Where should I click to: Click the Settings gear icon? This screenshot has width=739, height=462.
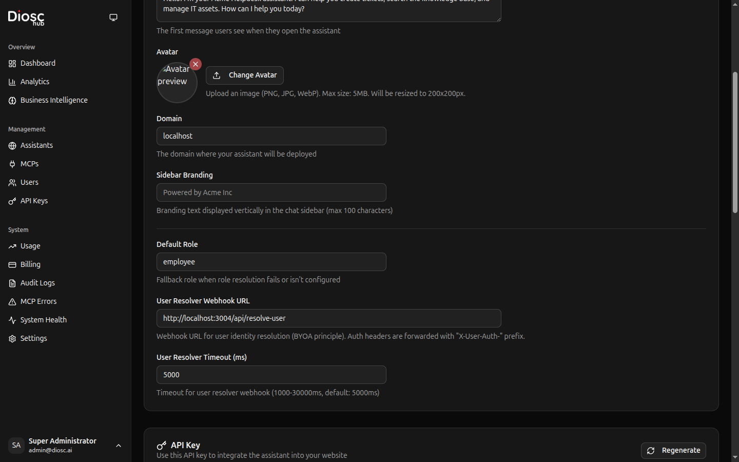12,339
